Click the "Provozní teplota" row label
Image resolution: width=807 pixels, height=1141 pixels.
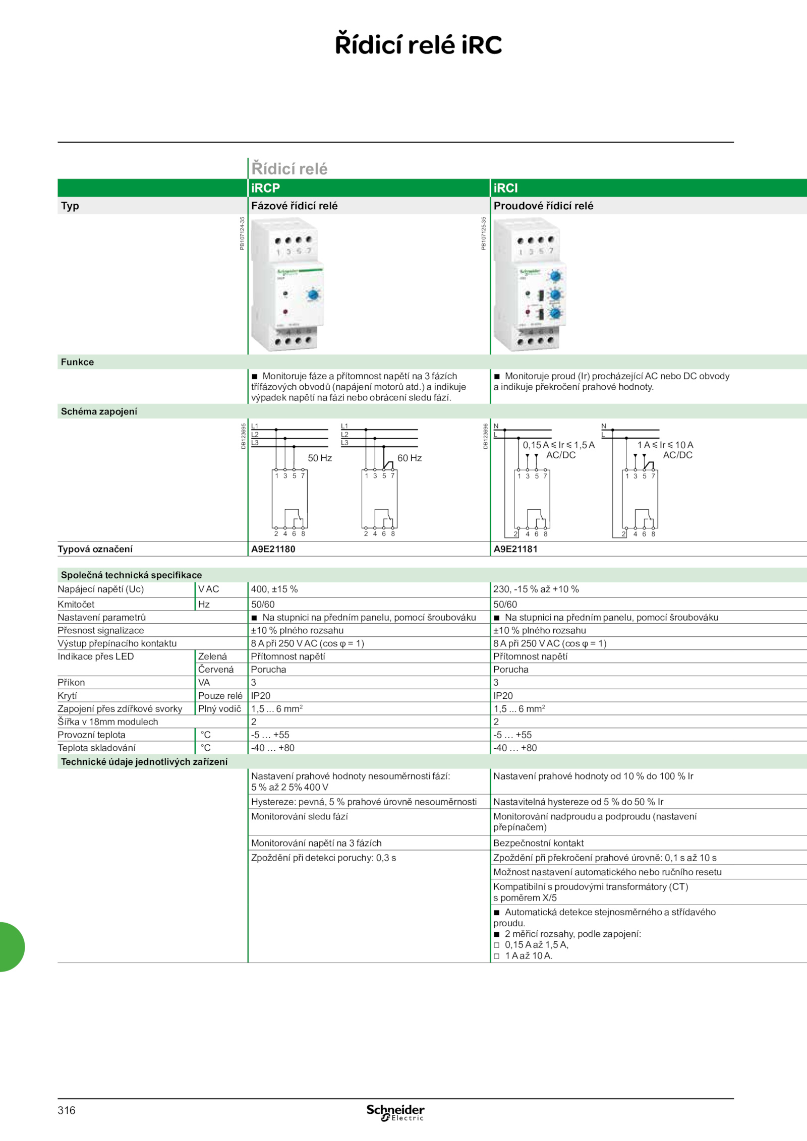[x=91, y=735]
